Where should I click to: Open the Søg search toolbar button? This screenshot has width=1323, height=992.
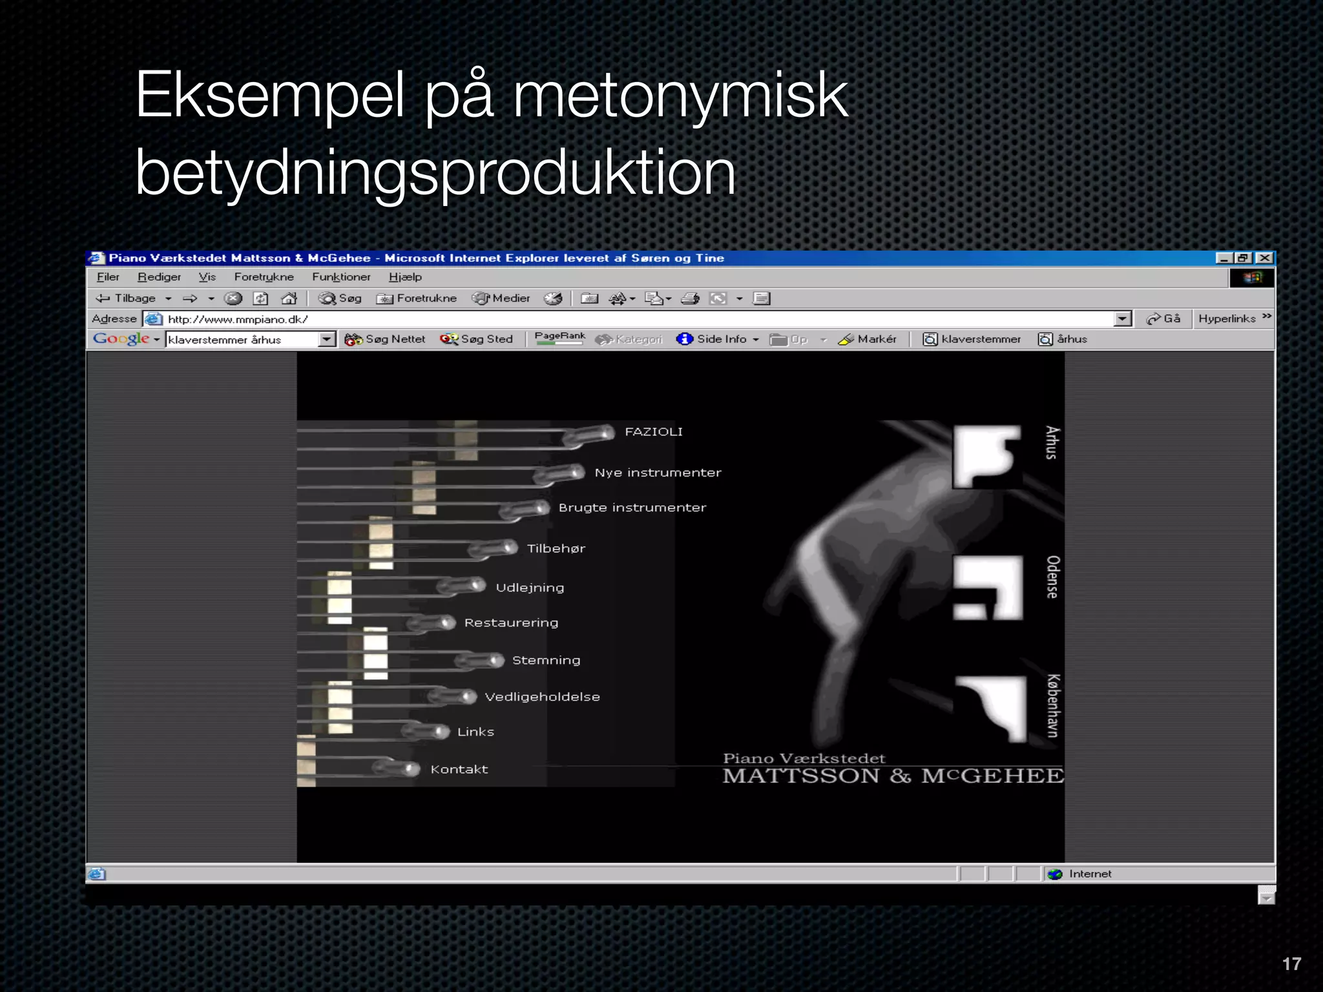pyautogui.click(x=340, y=298)
